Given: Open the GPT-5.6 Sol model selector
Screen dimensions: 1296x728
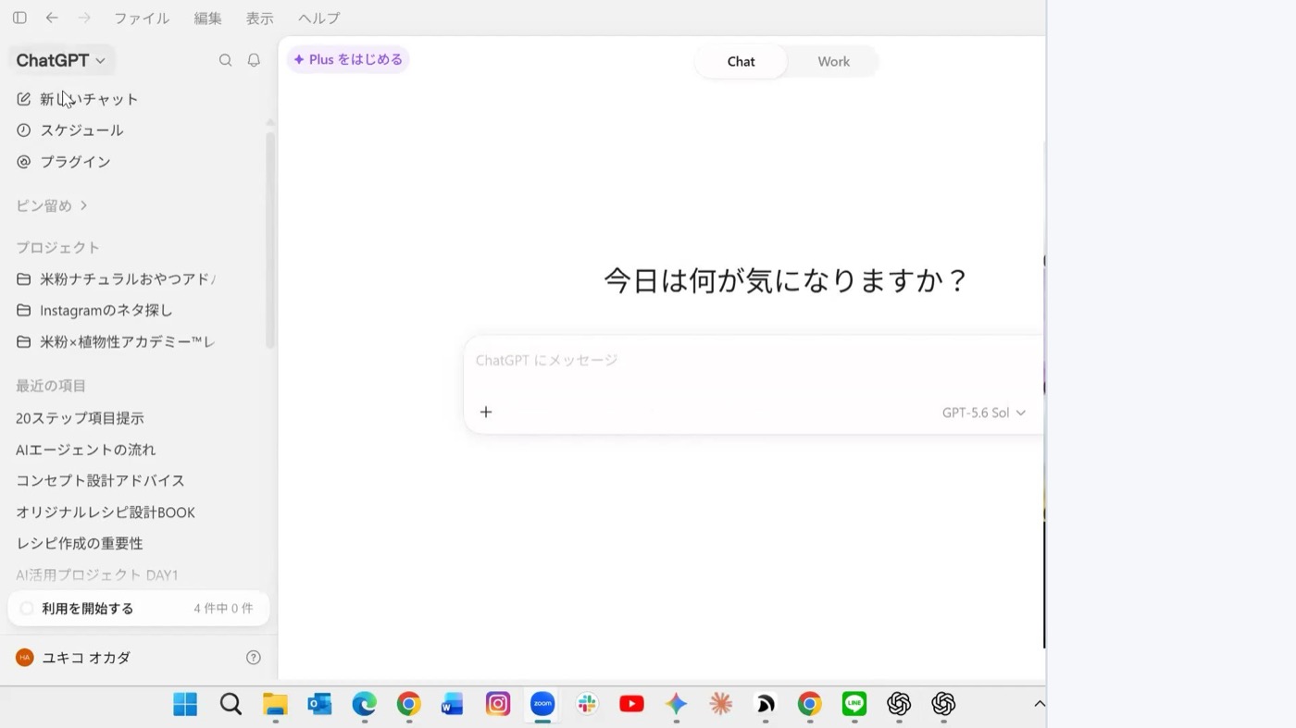Looking at the screenshot, I should pyautogui.click(x=984, y=413).
